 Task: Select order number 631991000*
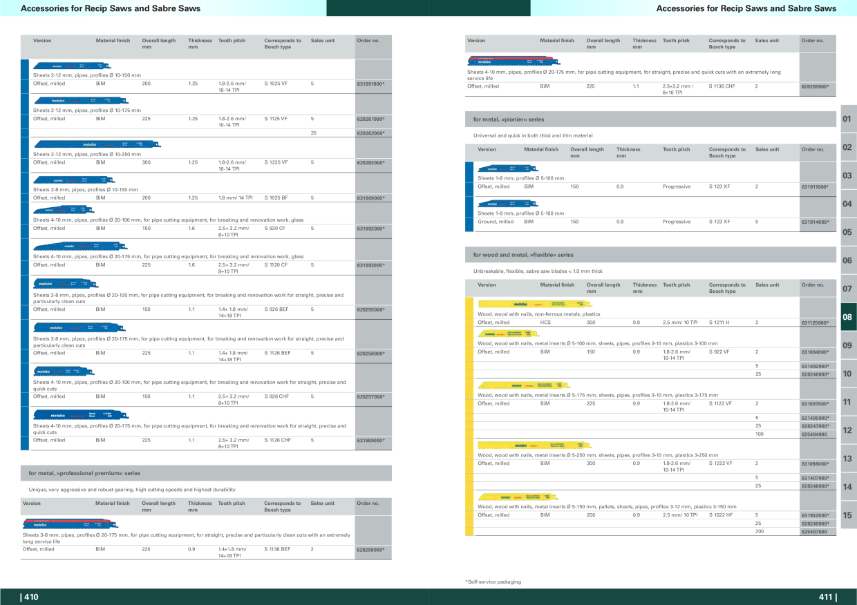click(x=370, y=84)
